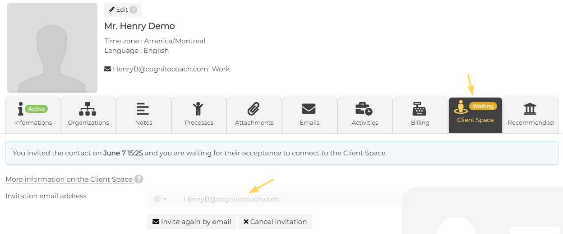Open the Organizations hierarchy icon tab
The image size is (563, 234).
click(x=88, y=115)
